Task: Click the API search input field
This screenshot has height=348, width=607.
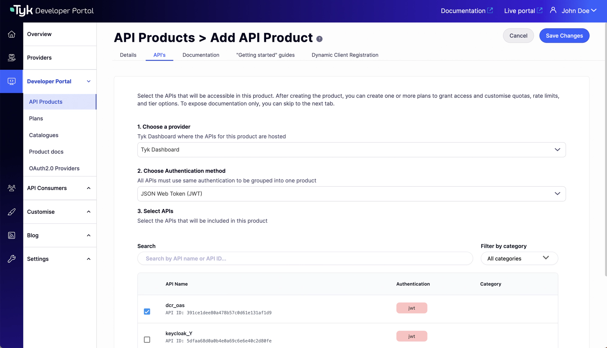Action: 305,258
